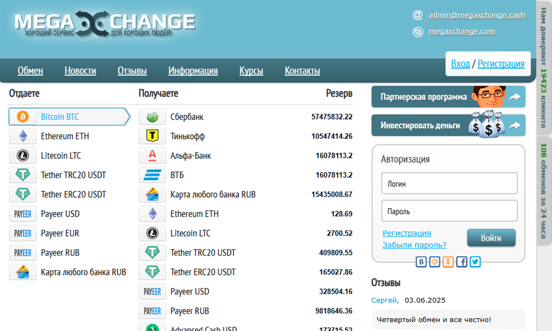Click the Сбербанк green logo icon
Image resolution: width=552 pixels, height=331 pixels.
point(152,117)
